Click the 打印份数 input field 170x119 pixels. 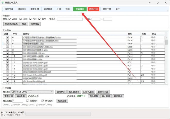(x=18, y=101)
